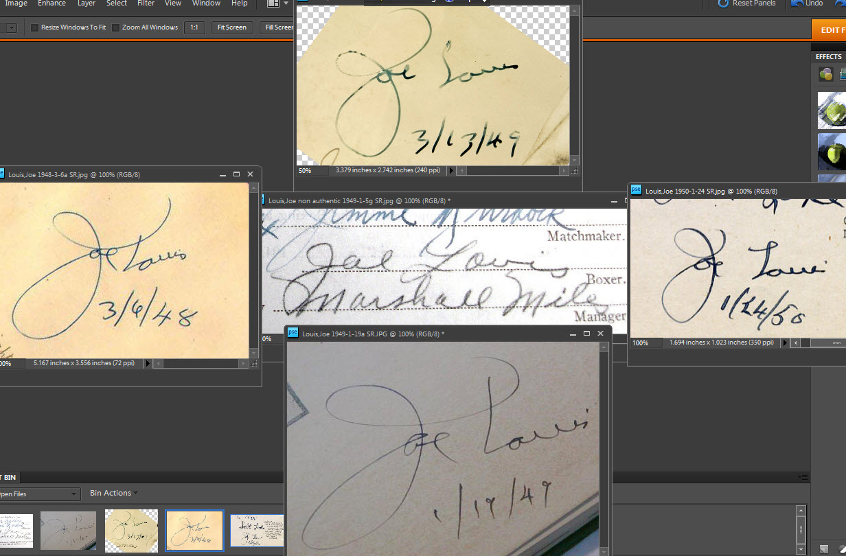Open the Layer menu

(87, 3)
